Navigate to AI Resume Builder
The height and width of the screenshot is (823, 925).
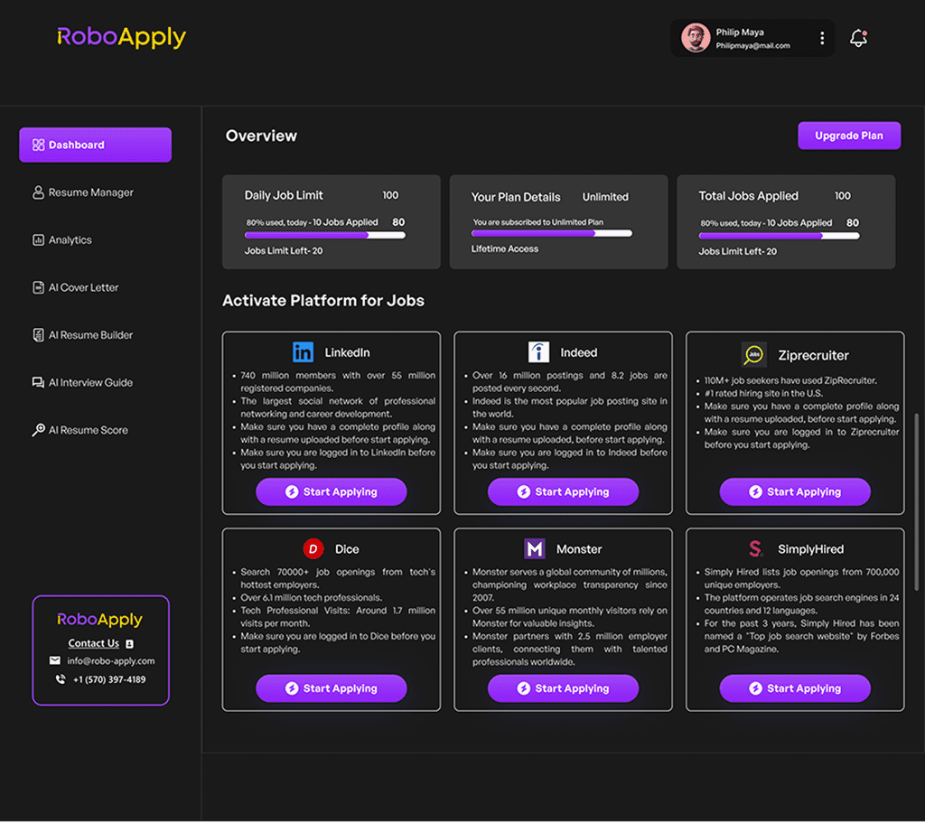point(82,335)
